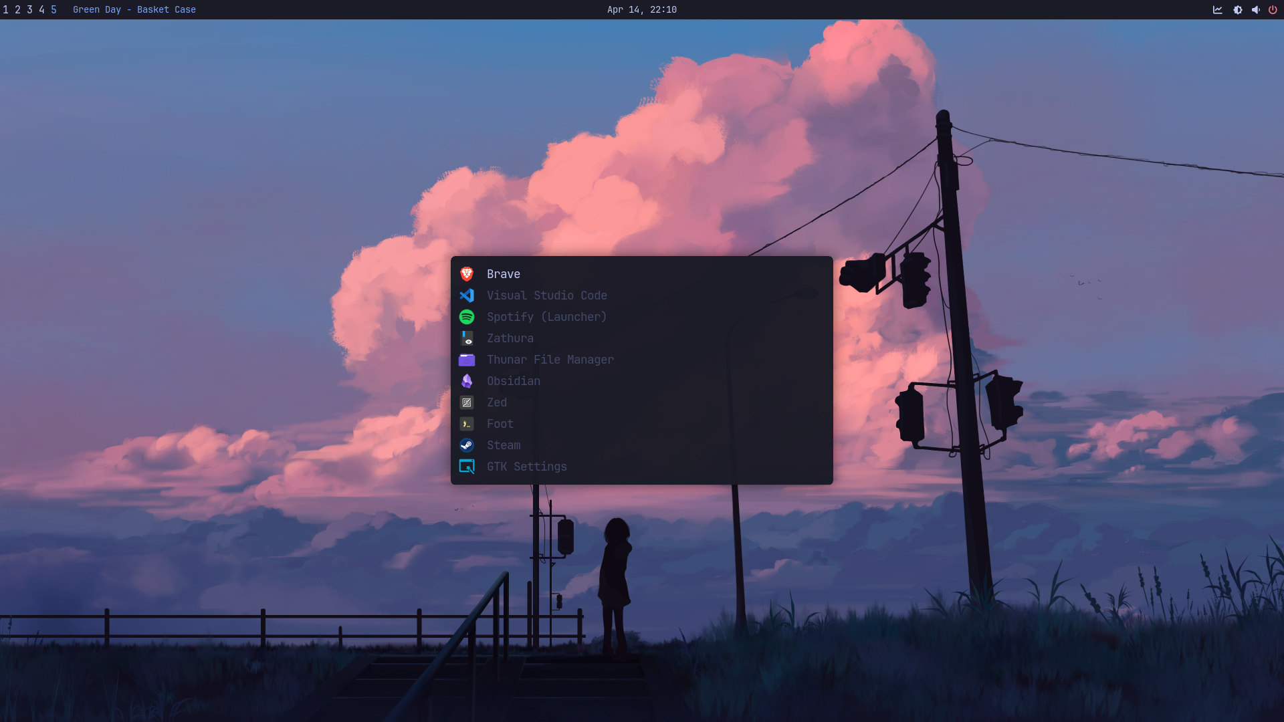The width and height of the screenshot is (1284, 722).
Task: Click the Visual Studio Code icon
Action: pyautogui.click(x=467, y=295)
